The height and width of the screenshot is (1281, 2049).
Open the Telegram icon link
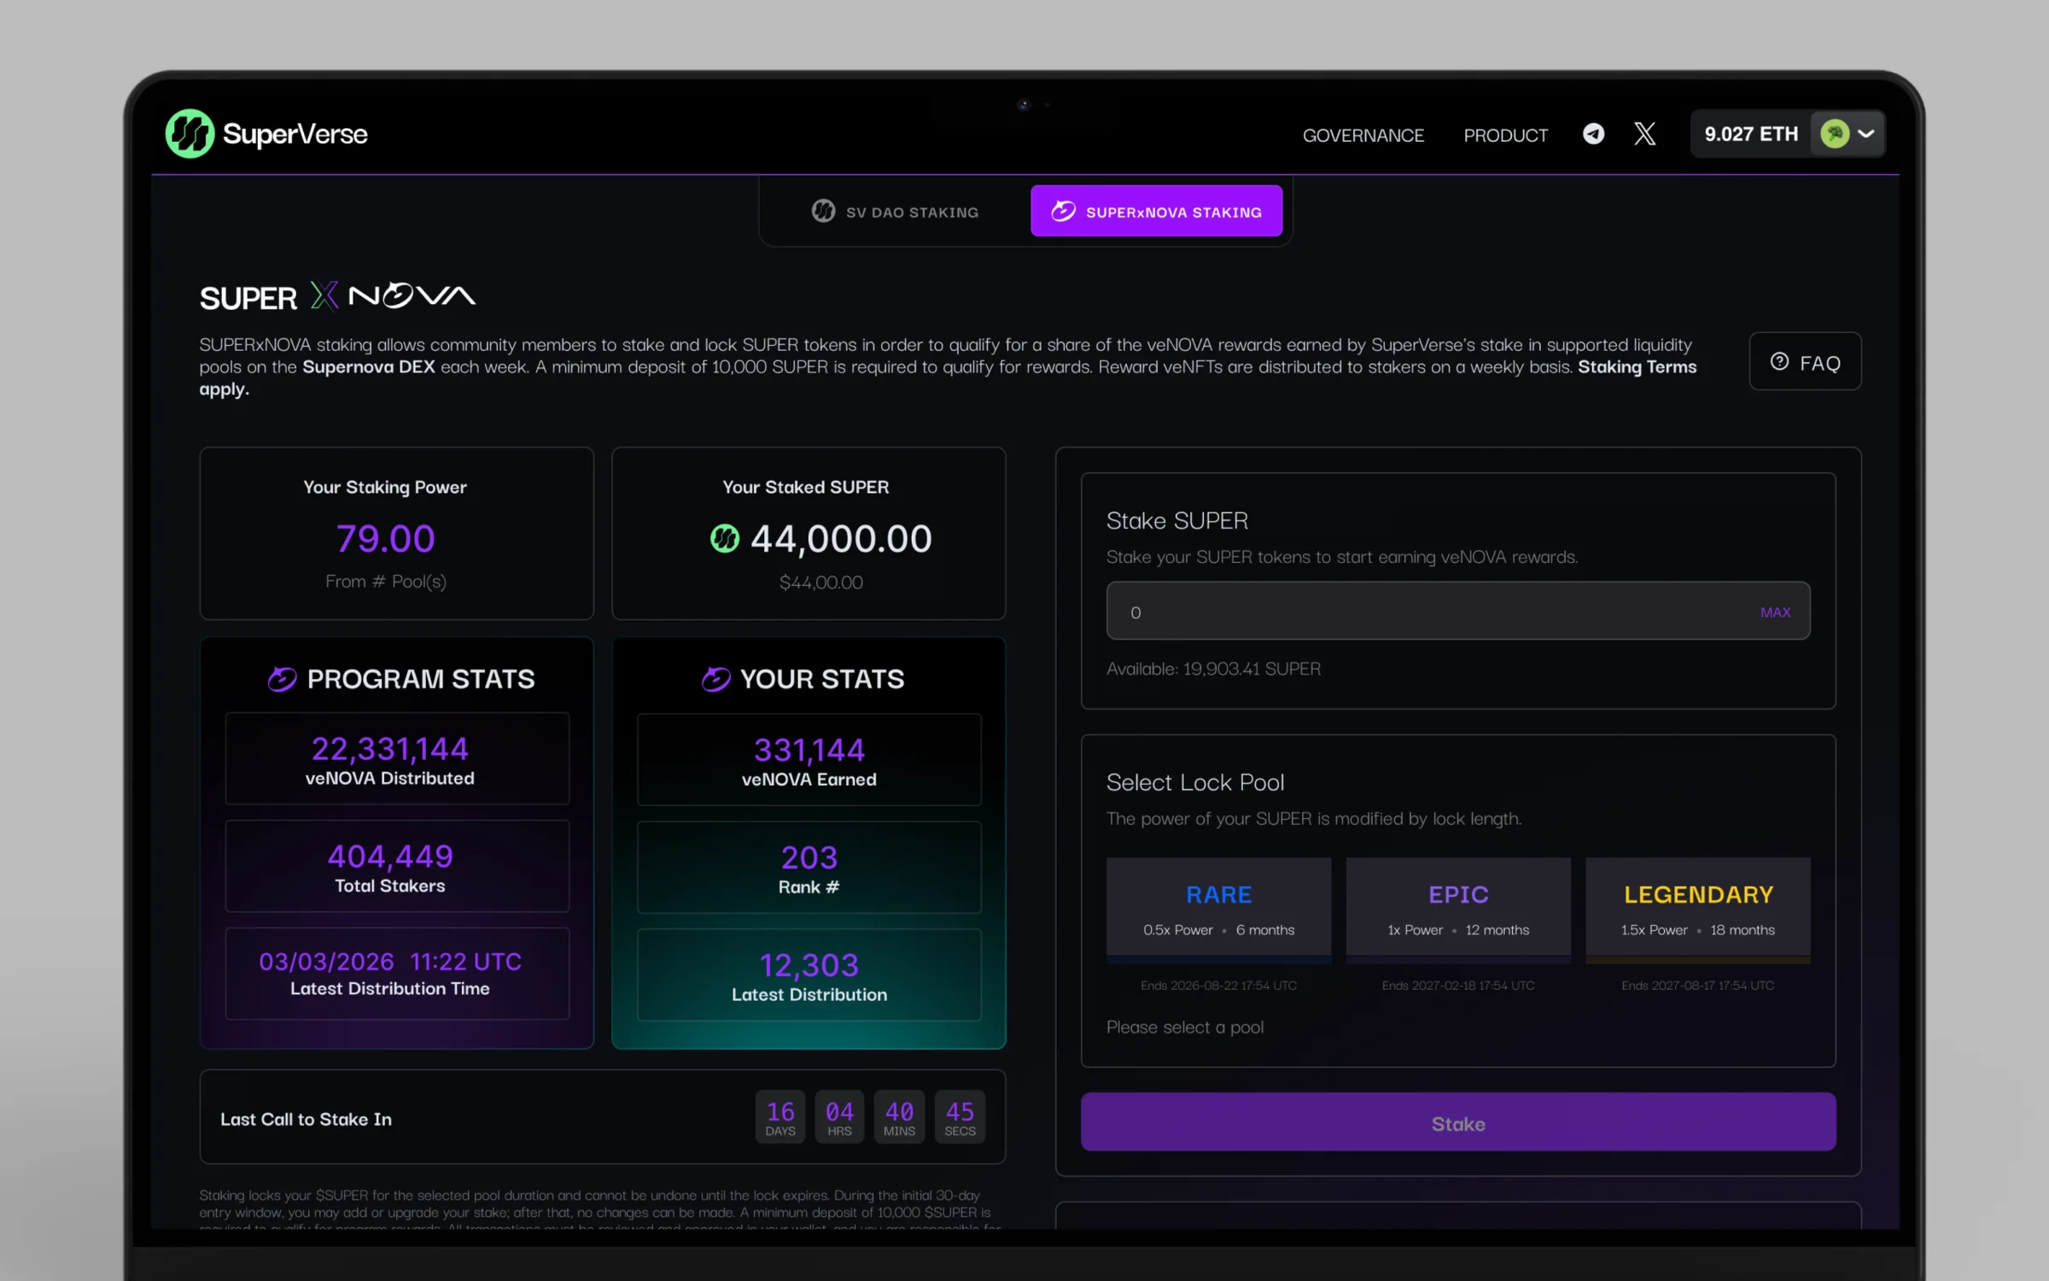tap(1593, 134)
